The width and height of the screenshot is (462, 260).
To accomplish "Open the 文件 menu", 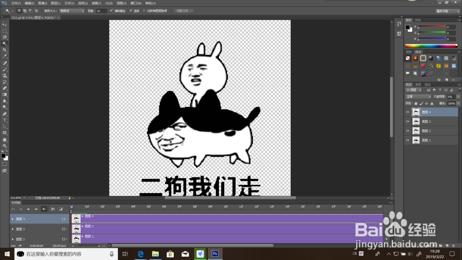I will coord(16,3).
